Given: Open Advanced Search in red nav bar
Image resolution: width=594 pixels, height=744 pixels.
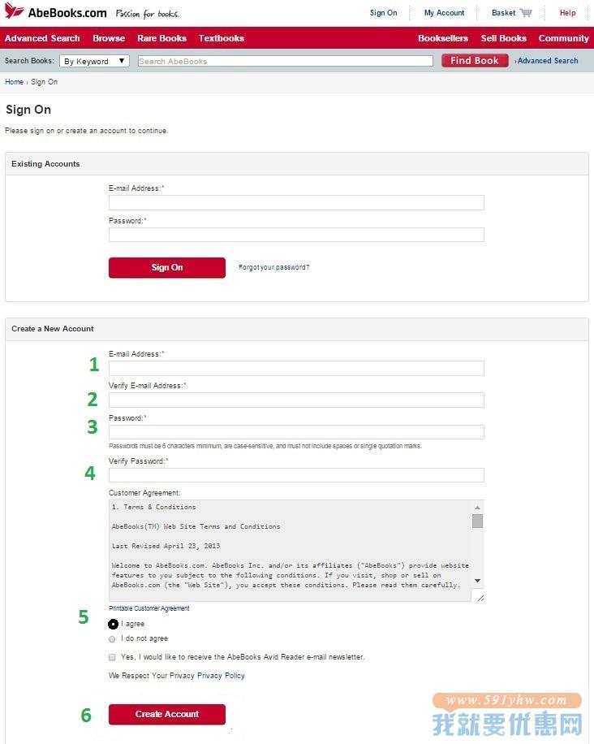Looking at the screenshot, I should 42,38.
